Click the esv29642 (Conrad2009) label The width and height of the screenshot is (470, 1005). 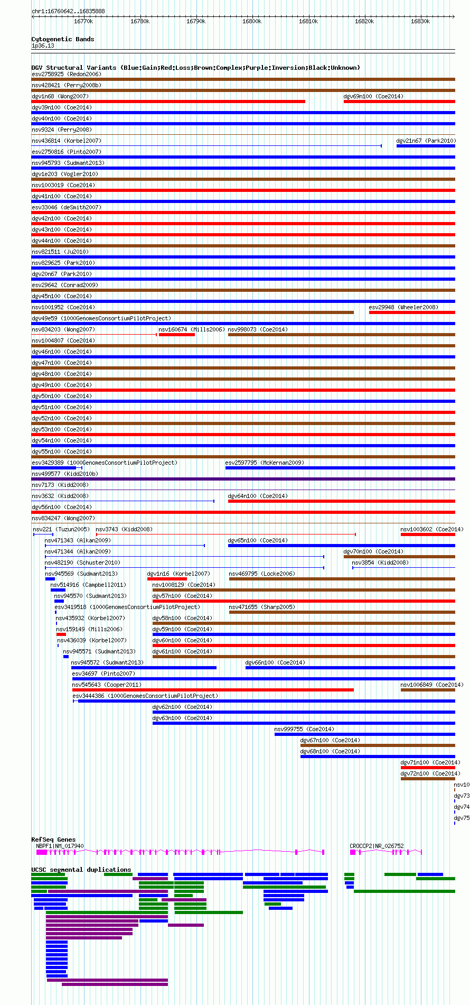(65, 285)
